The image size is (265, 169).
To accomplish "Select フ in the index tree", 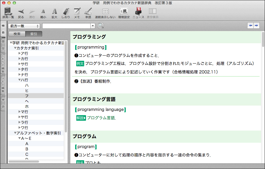I will tap(27, 96).
